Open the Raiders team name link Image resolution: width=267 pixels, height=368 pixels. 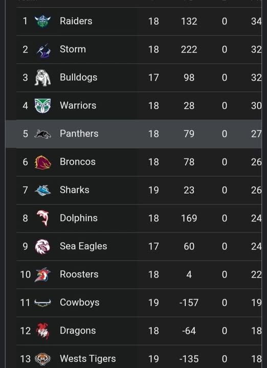[x=76, y=21]
